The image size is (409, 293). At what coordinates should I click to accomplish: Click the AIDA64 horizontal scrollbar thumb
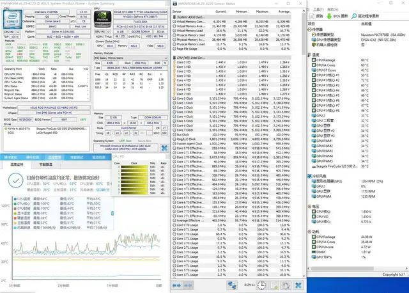(x=342, y=269)
